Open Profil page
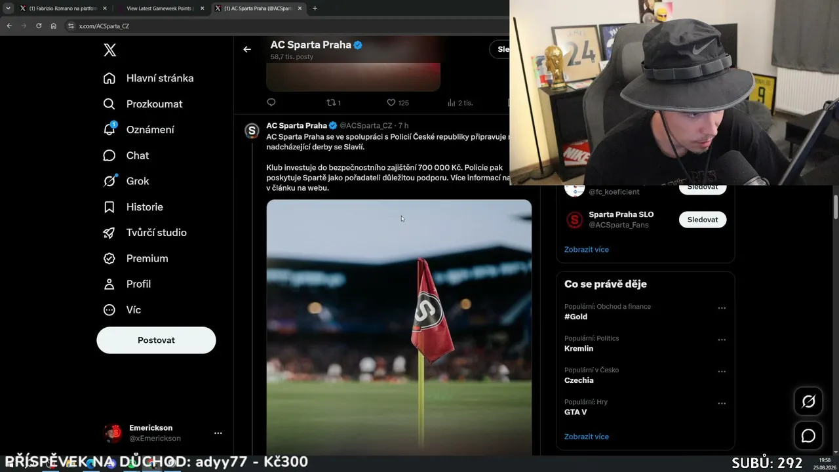Image resolution: width=839 pixels, height=472 pixels. (x=127, y=284)
